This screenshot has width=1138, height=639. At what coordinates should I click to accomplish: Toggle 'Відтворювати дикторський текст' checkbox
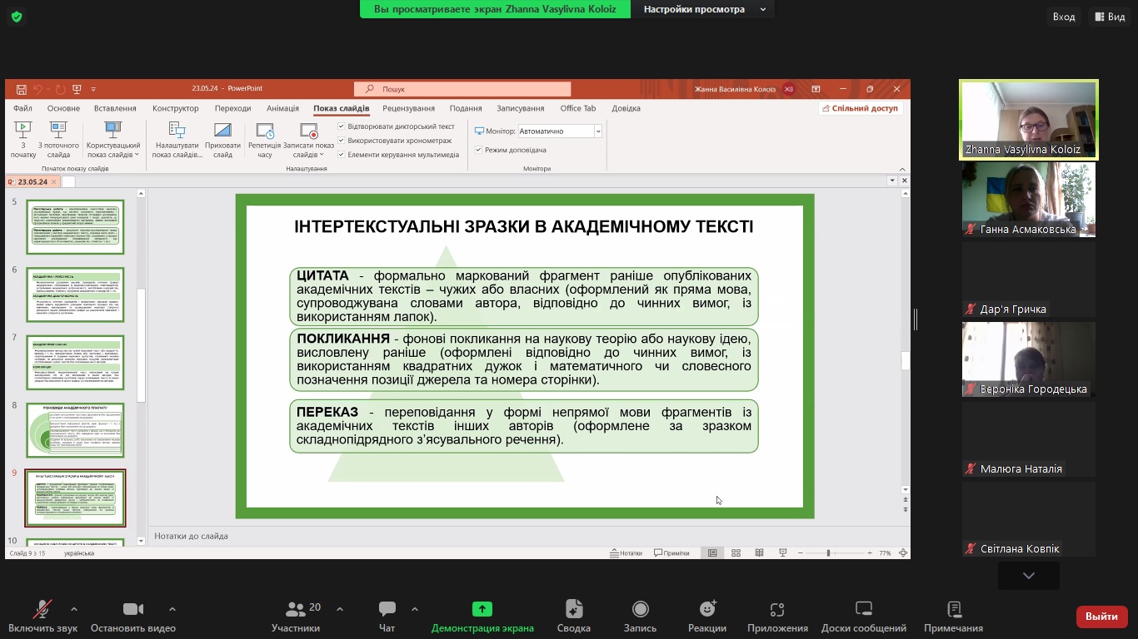tap(342, 126)
